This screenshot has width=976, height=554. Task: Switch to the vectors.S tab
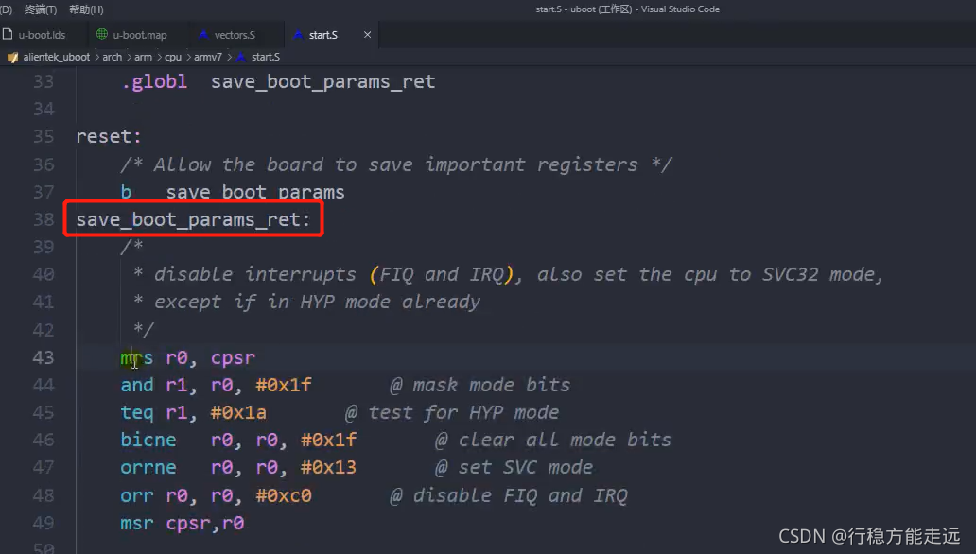pos(235,35)
